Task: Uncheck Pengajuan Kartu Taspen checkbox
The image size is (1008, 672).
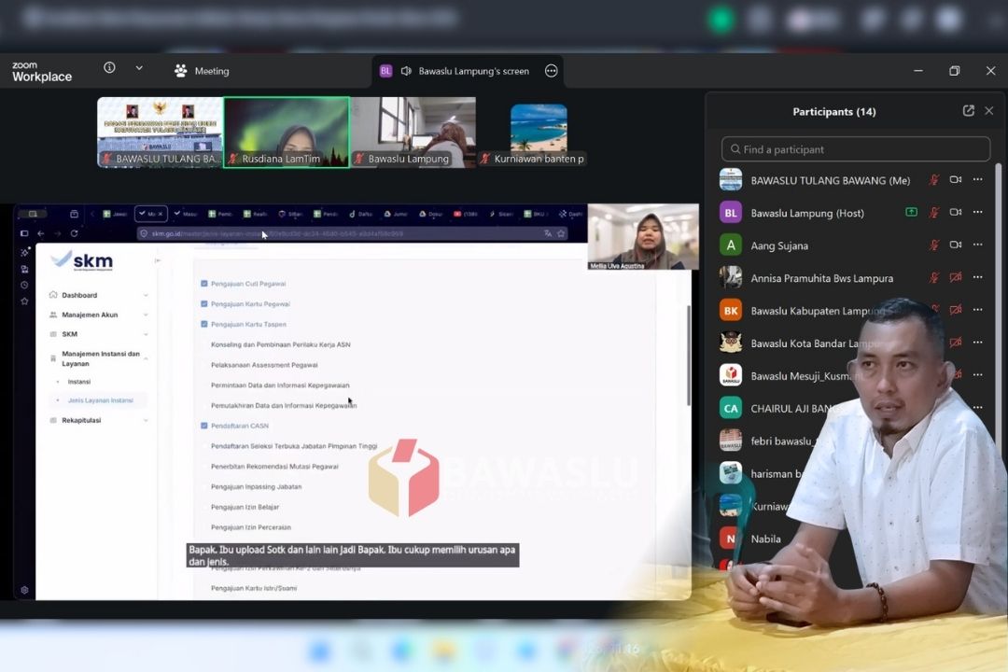Action: pos(204,324)
